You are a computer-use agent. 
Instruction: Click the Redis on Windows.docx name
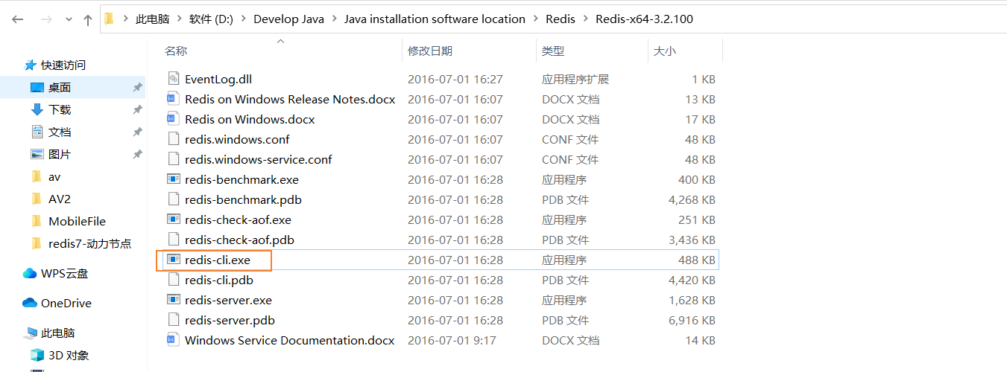[x=250, y=119]
